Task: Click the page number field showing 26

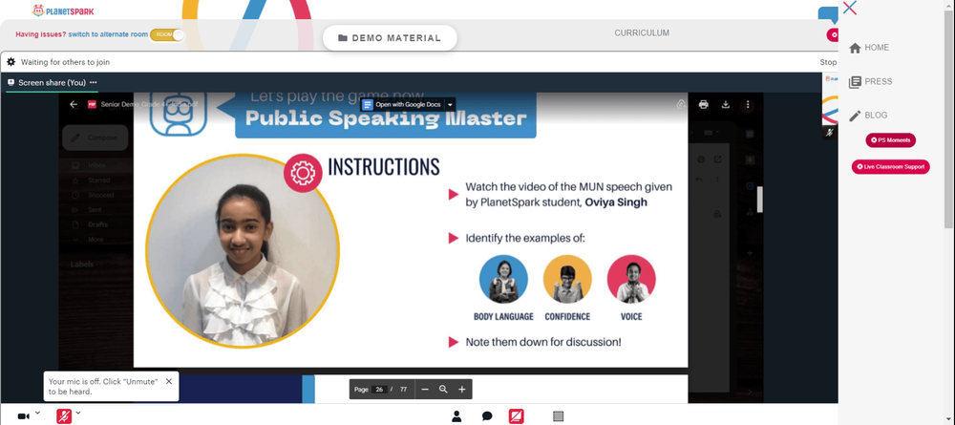Action: [x=379, y=389]
